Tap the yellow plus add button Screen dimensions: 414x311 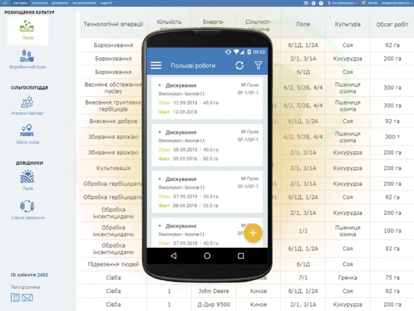[x=253, y=233]
